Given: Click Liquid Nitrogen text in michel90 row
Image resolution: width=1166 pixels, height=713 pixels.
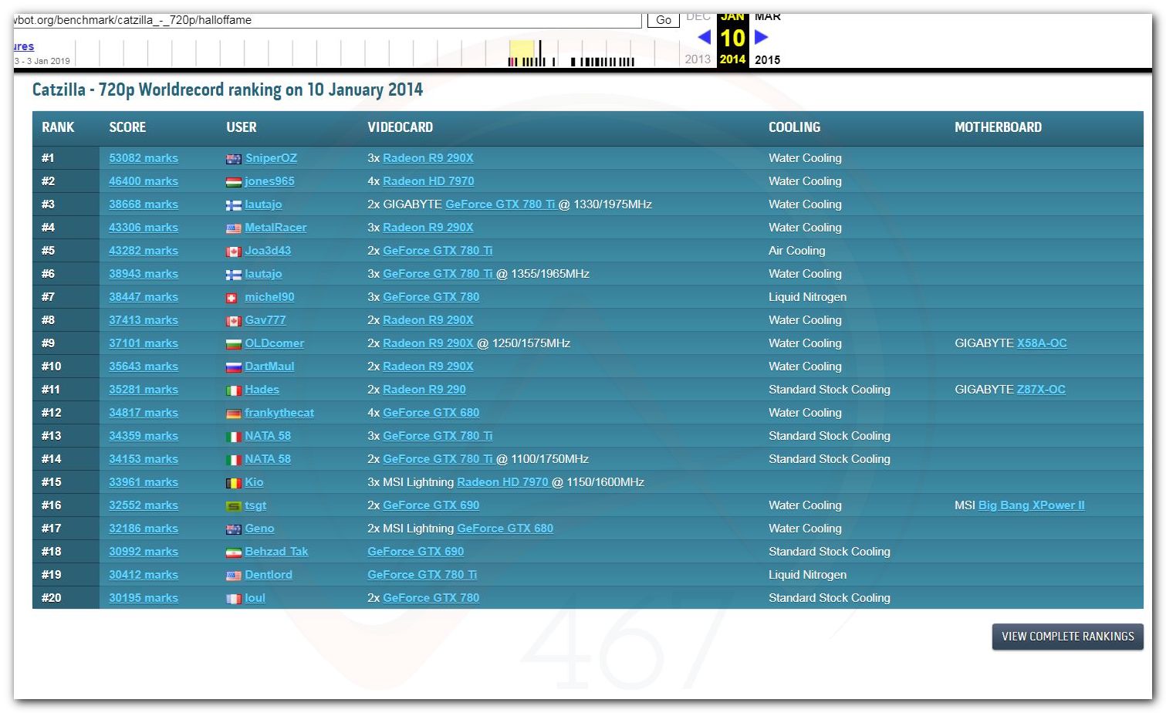Looking at the screenshot, I should 807,297.
